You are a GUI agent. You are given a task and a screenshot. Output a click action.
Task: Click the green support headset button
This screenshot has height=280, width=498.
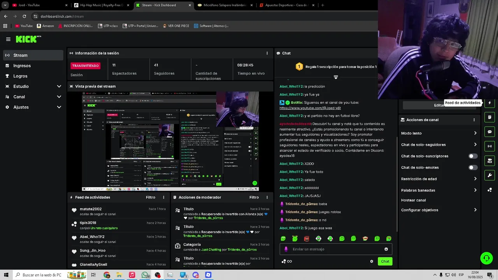coord(486,258)
